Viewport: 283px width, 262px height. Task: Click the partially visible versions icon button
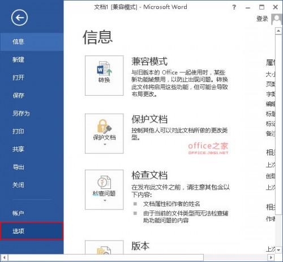tap(104, 247)
